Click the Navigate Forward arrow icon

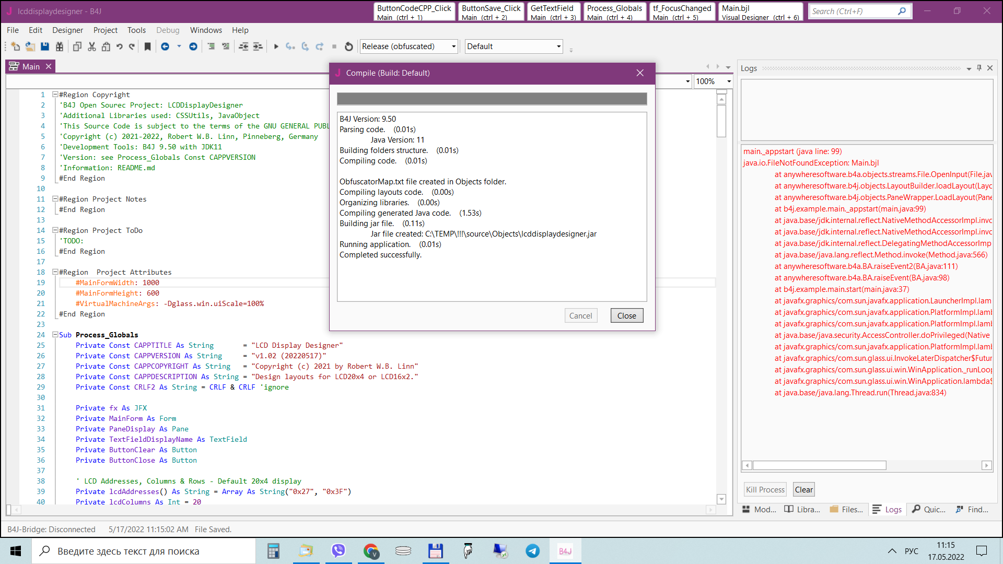pyautogui.click(x=193, y=46)
